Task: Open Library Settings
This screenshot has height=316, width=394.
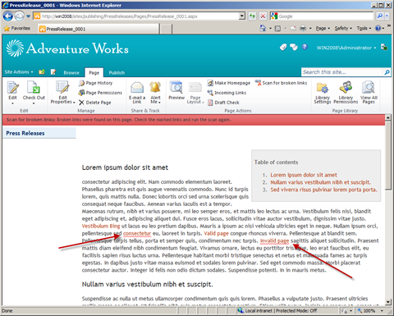Action: (323, 92)
